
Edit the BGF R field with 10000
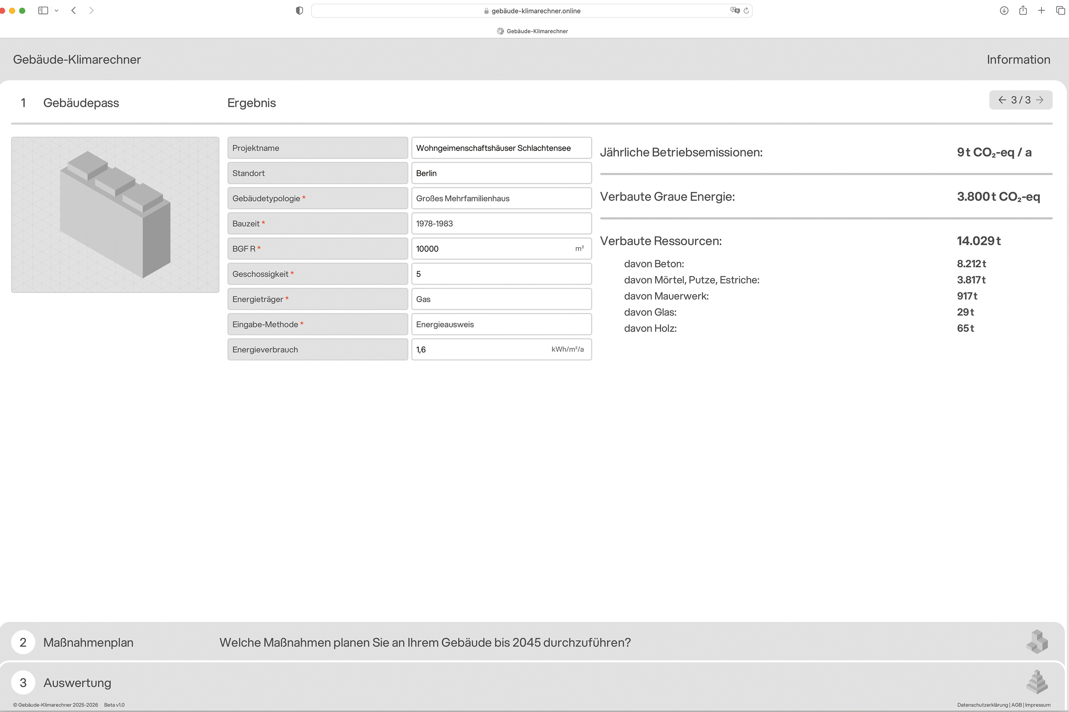(x=501, y=249)
